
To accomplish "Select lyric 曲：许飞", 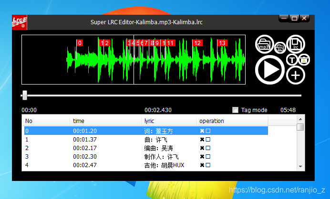I will [x=156, y=140].
